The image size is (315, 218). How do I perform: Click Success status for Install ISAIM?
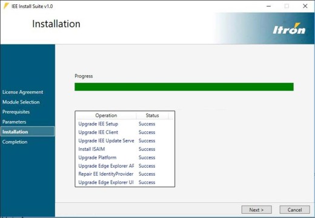coord(147,149)
